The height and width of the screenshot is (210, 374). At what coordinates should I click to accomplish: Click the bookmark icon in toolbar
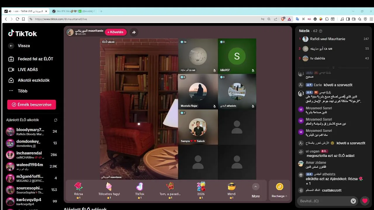[23, 19]
